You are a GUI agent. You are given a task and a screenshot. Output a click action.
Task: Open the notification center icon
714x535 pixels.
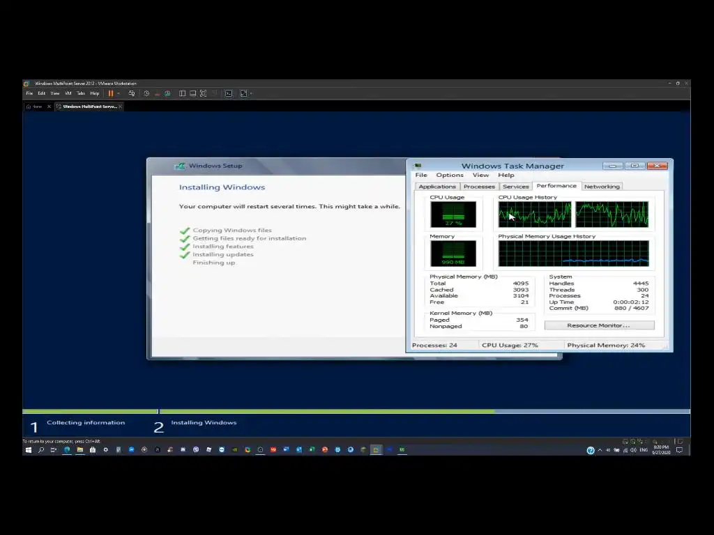pos(679,450)
